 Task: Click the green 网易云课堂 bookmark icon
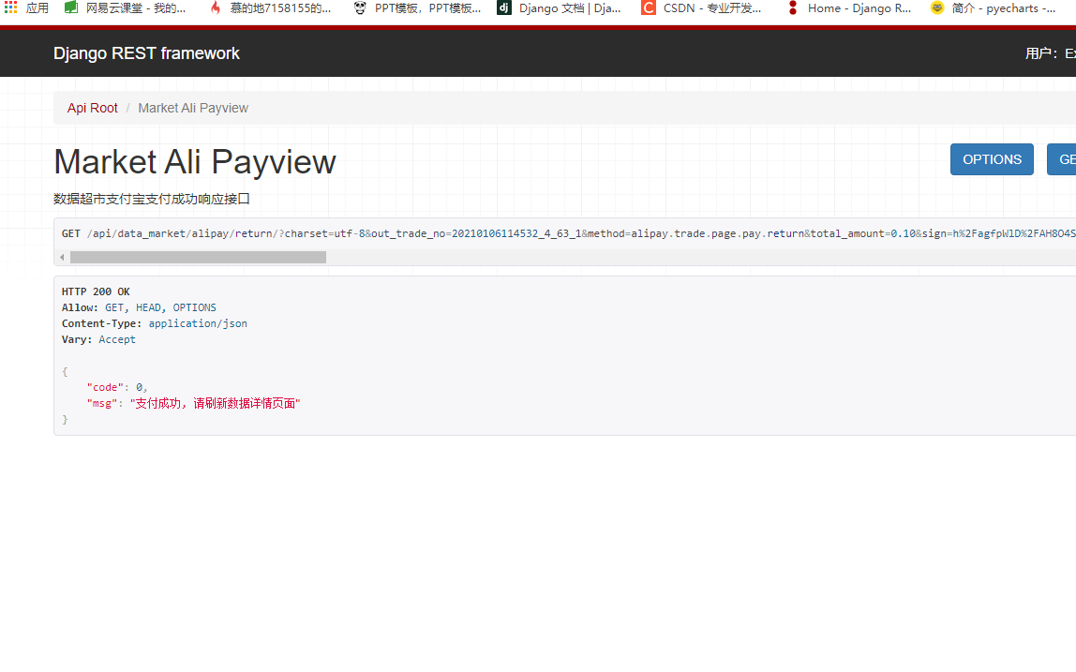pos(71,7)
